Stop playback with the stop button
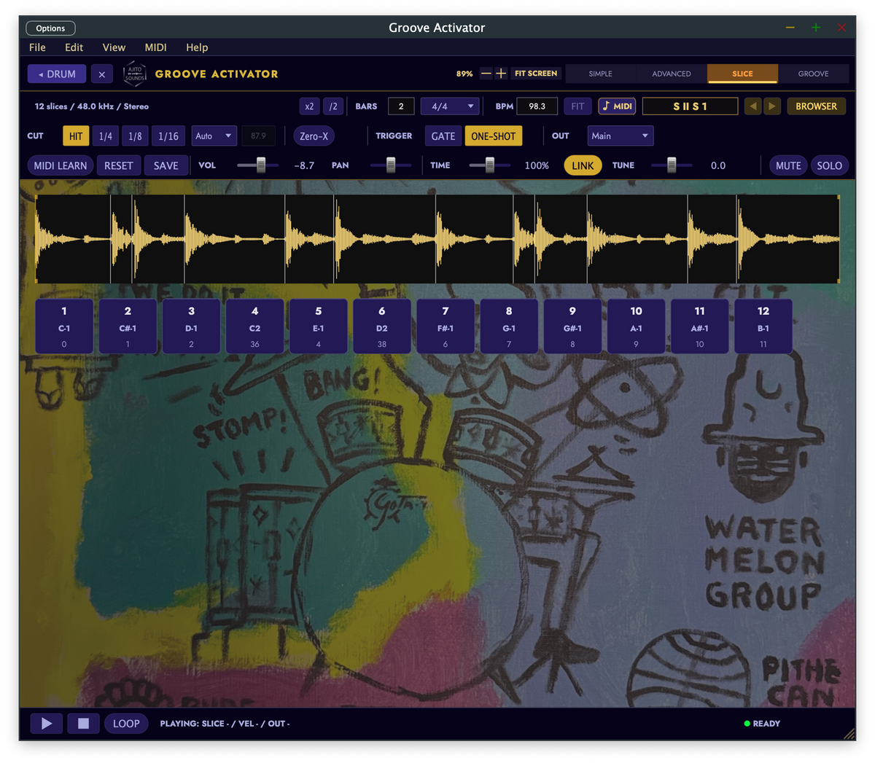 [83, 724]
